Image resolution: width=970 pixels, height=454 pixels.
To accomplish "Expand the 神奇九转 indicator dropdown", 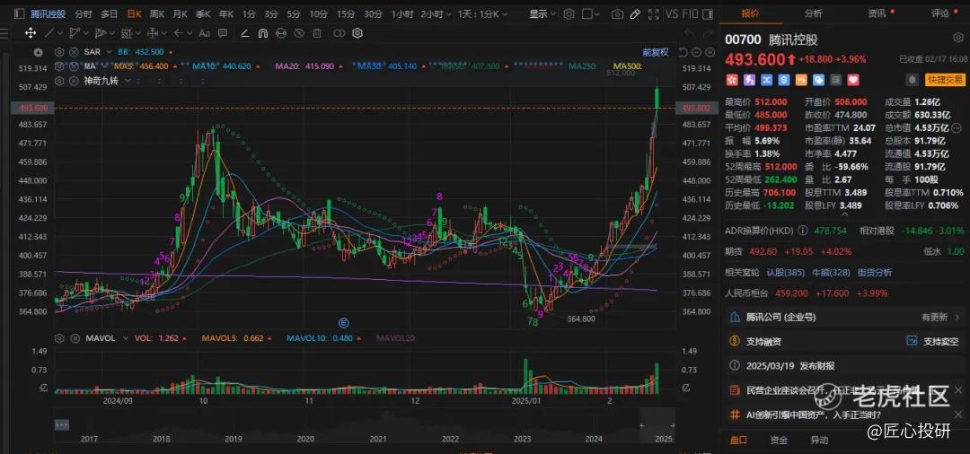I will [x=128, y=81].
